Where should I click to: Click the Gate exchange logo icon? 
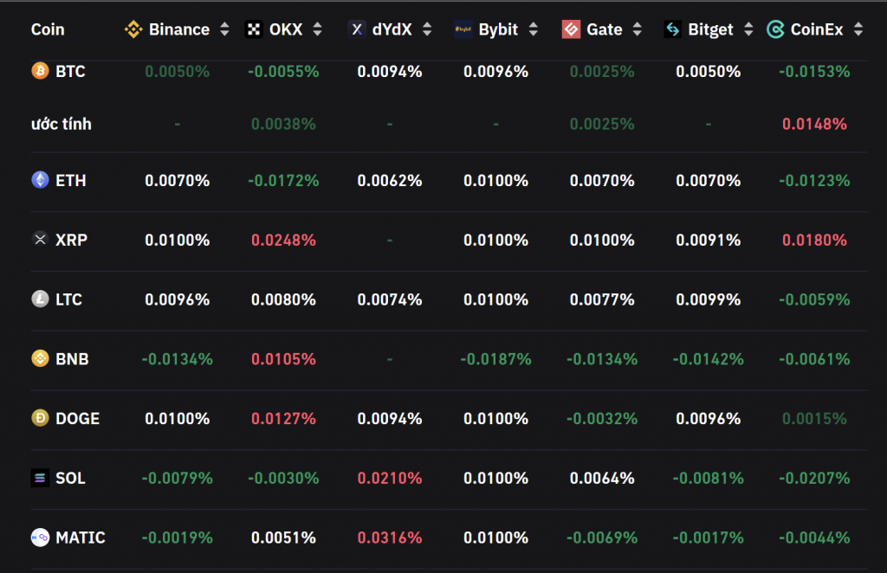(571, 29)
